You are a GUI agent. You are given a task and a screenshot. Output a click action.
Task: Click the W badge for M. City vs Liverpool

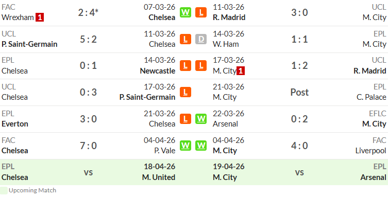(x=201, y=146)
